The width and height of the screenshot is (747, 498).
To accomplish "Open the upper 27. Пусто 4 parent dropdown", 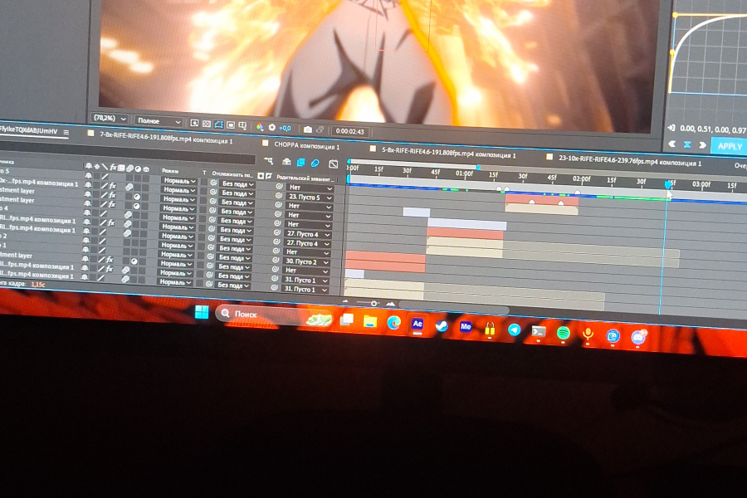I will point(308,234).
